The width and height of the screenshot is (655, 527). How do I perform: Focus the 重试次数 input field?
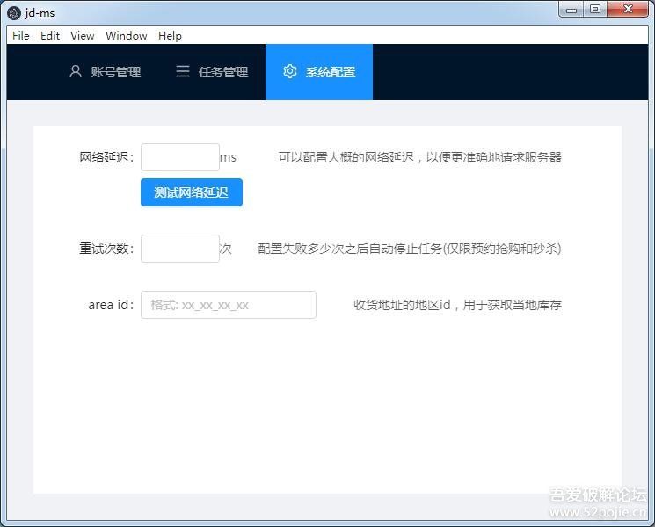pos(179,249)
